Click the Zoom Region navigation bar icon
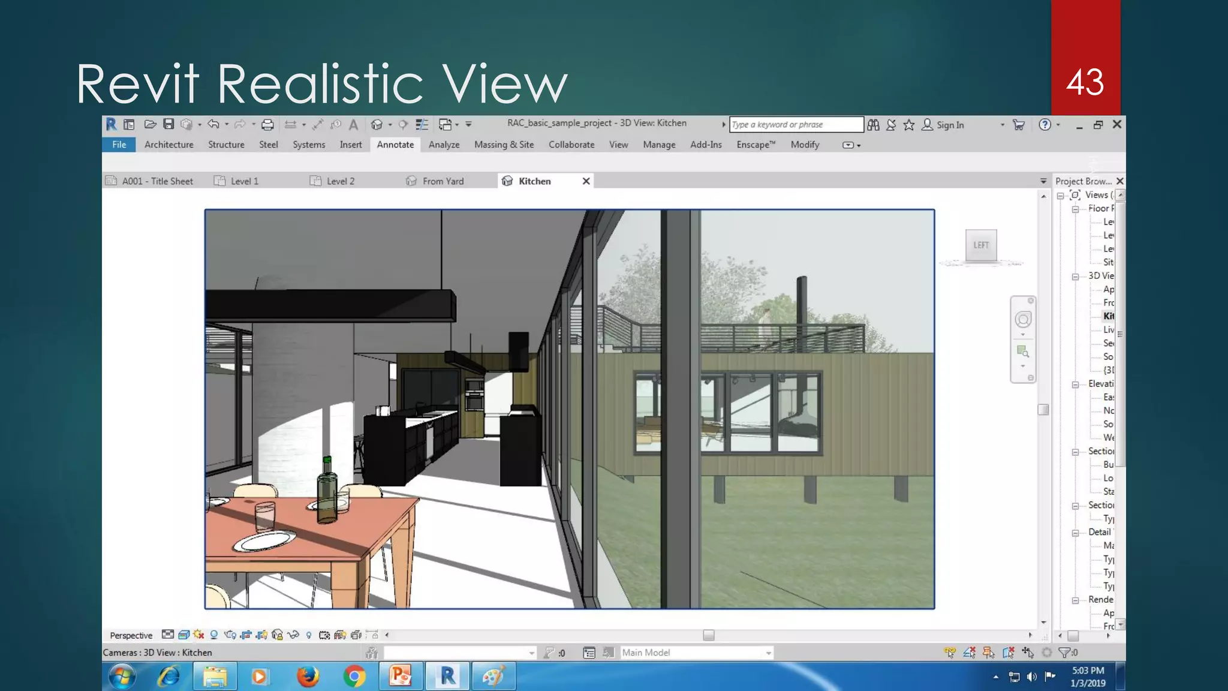Screen dimensions: 1228x691 click(x=1023, y=351)
